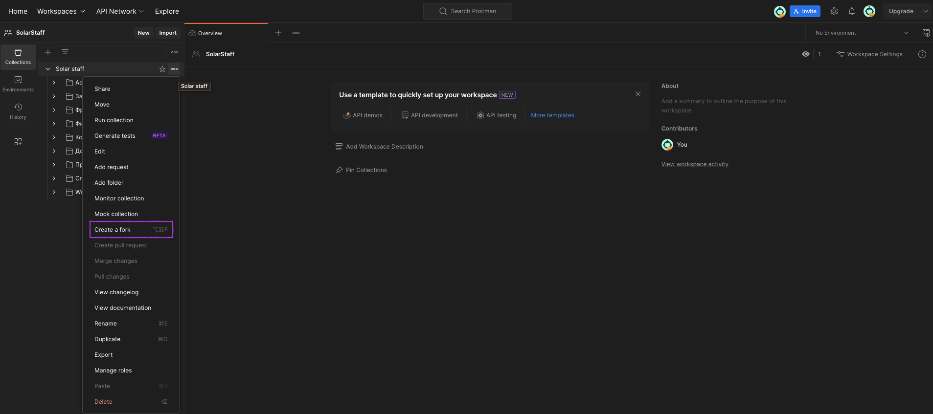Click the Search Postman field

pos(467,11)
